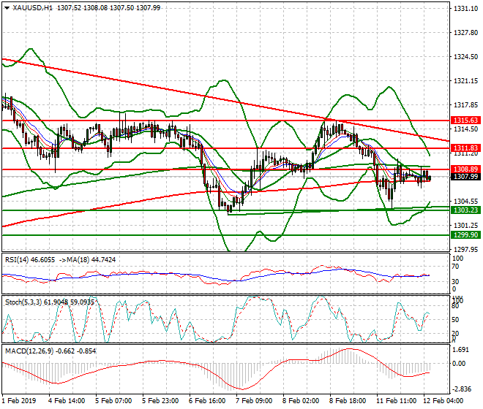
Task: Click the 1 Feb 2019 date on time axis
Action: [18, 401]
